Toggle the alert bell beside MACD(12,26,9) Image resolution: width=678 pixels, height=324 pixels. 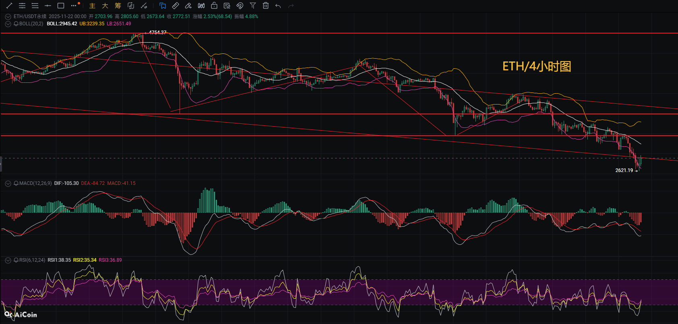(x=16, y=183)
